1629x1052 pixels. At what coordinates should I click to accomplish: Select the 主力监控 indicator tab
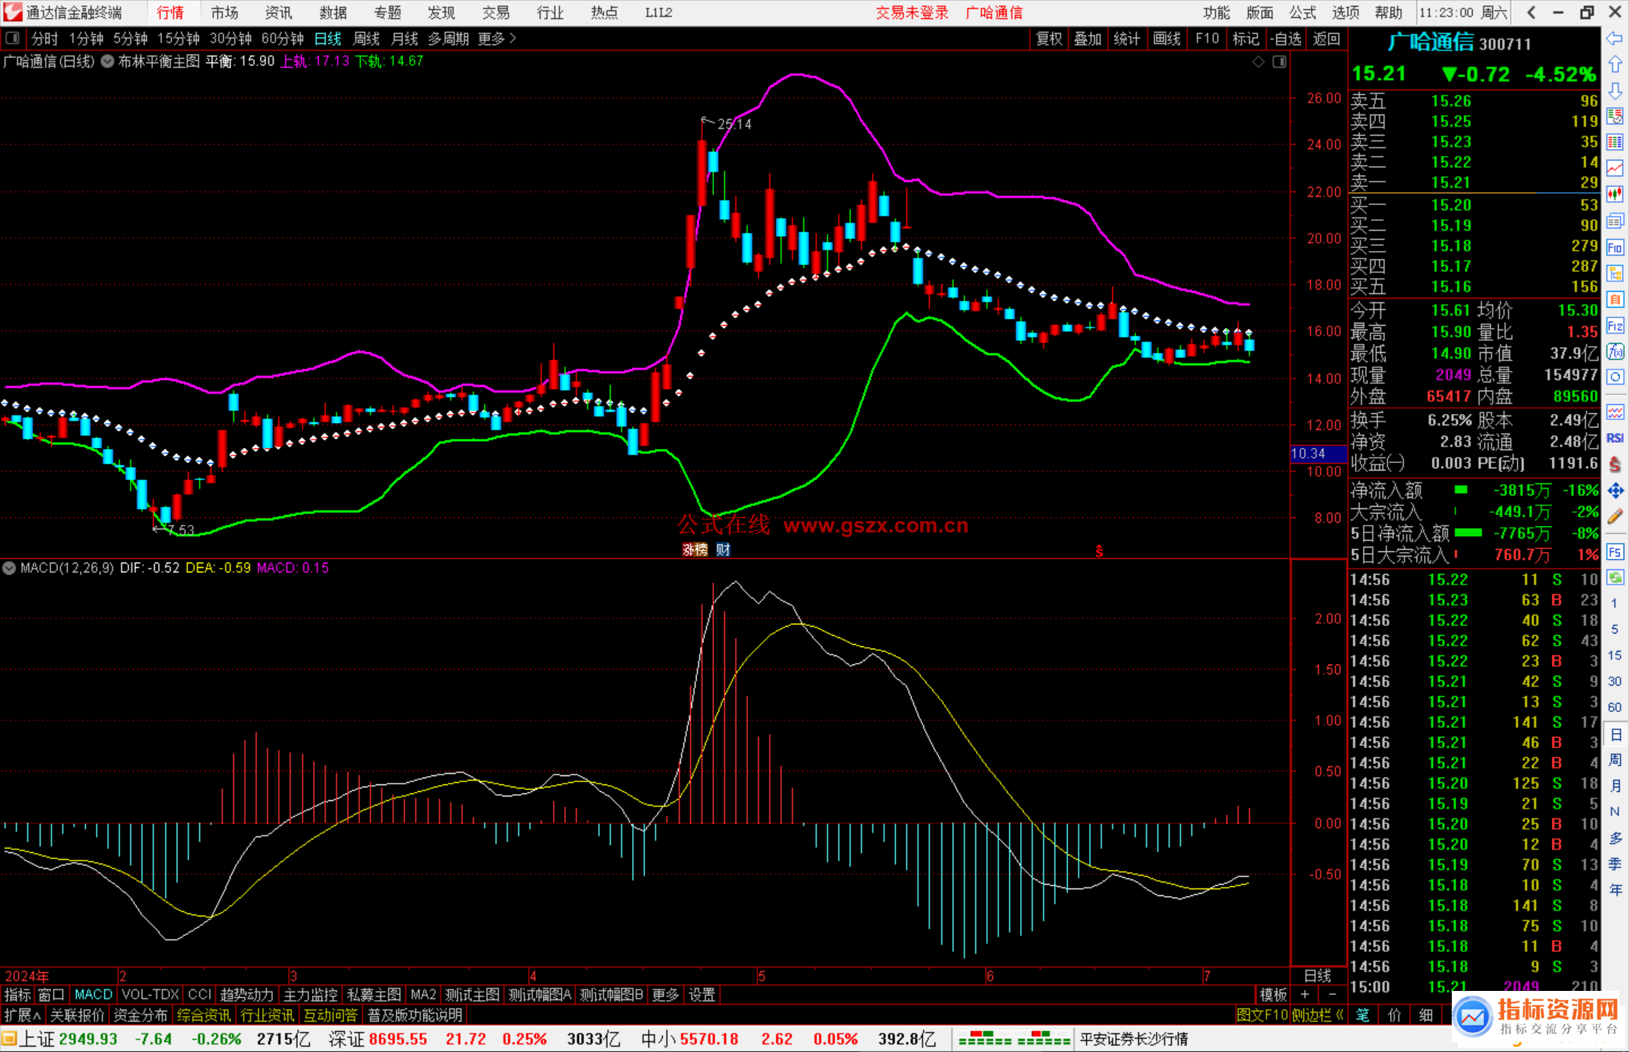(310, 995)
